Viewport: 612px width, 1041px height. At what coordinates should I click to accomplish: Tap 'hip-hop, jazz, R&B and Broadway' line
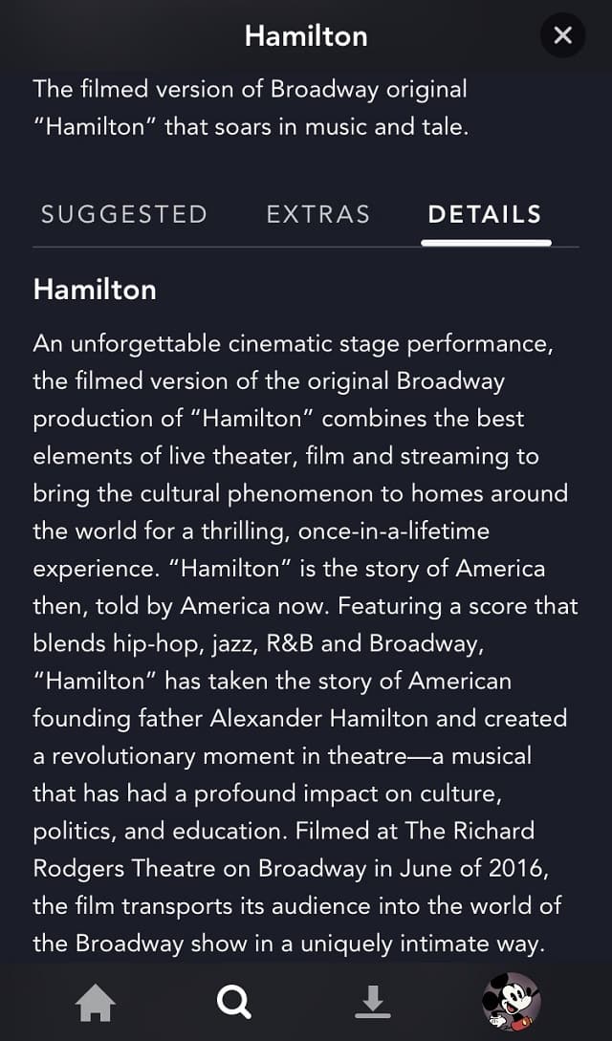pyautogui.click(x=258, y=644)
